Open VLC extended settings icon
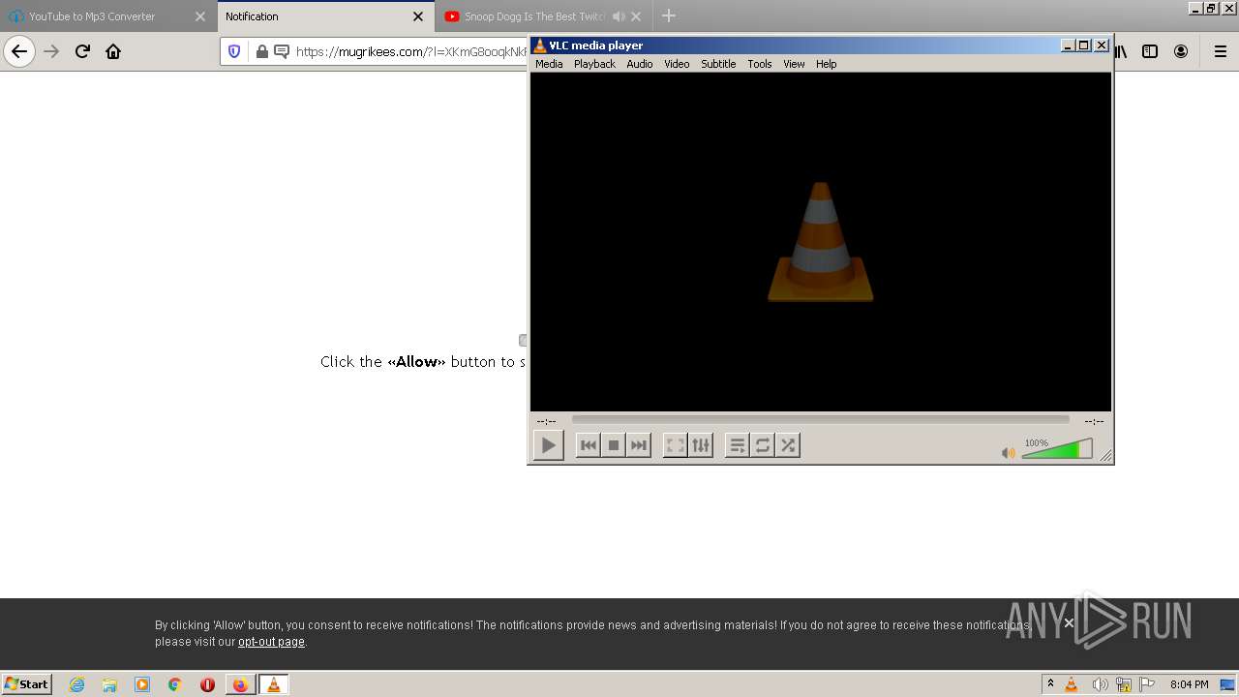The width and height of the screenshot is (1239, 697). click(x=701, y=445)
